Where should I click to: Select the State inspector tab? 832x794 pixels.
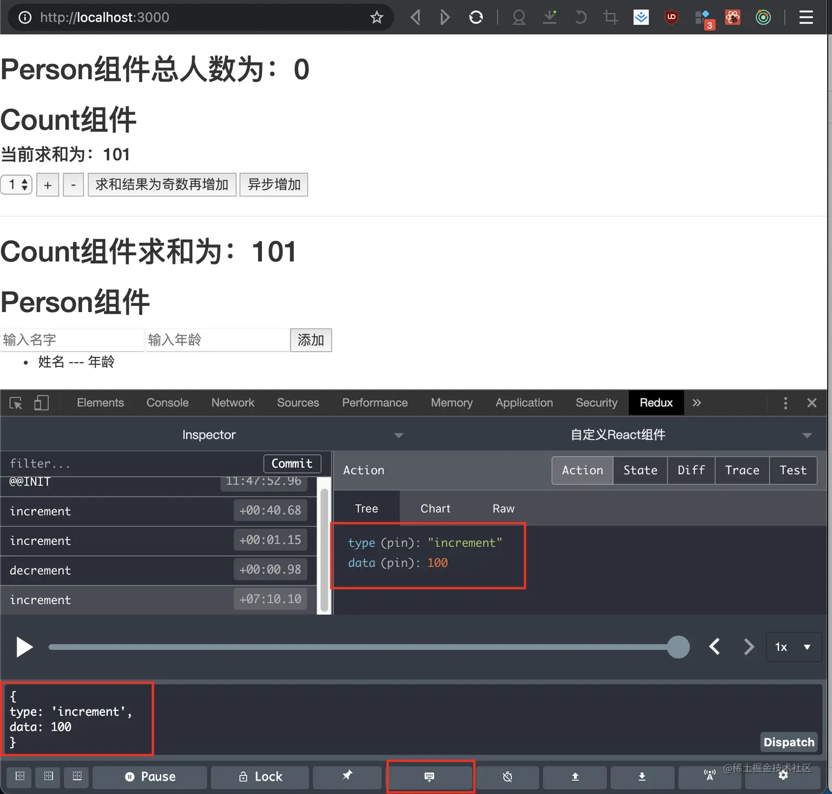click(641, 470)
